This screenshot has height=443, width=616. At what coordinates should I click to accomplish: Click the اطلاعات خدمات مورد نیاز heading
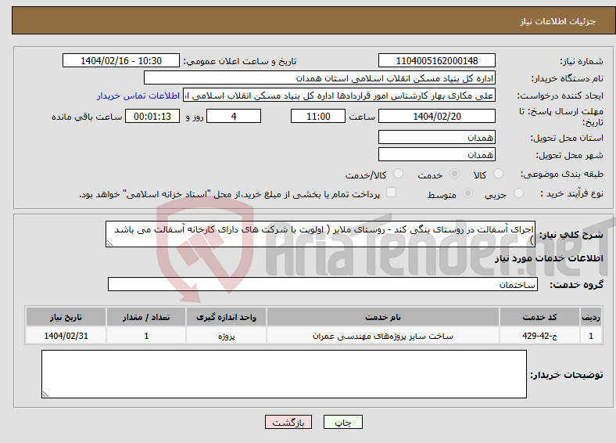[549, 258]
